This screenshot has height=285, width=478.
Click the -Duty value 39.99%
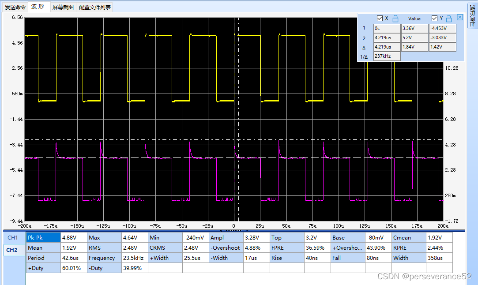pos(135,268)
